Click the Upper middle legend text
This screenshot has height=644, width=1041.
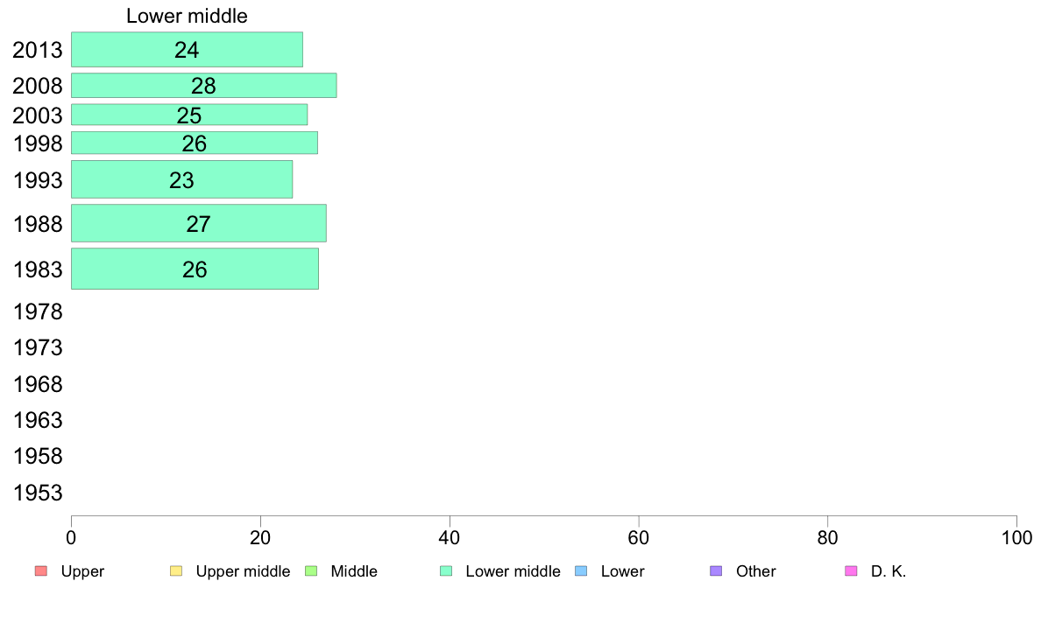(243, 571)
